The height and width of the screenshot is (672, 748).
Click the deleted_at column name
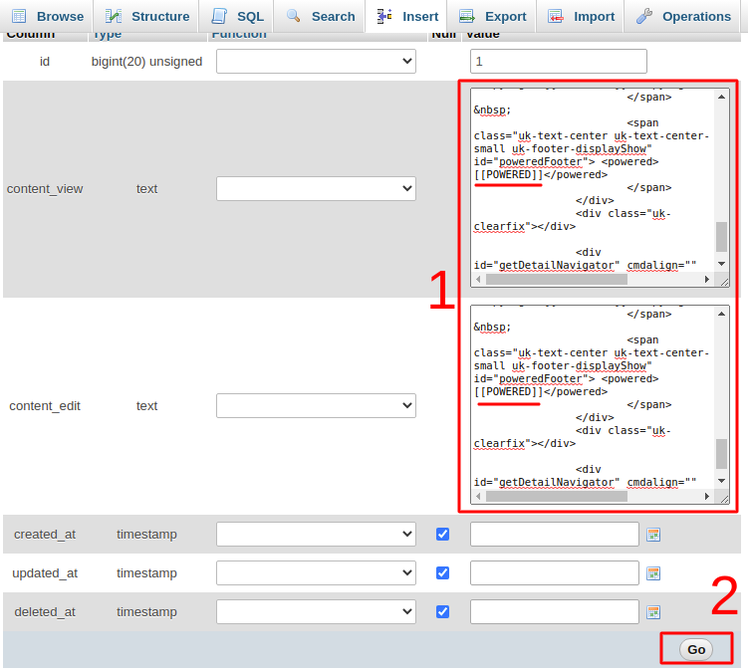pos(45,611)
